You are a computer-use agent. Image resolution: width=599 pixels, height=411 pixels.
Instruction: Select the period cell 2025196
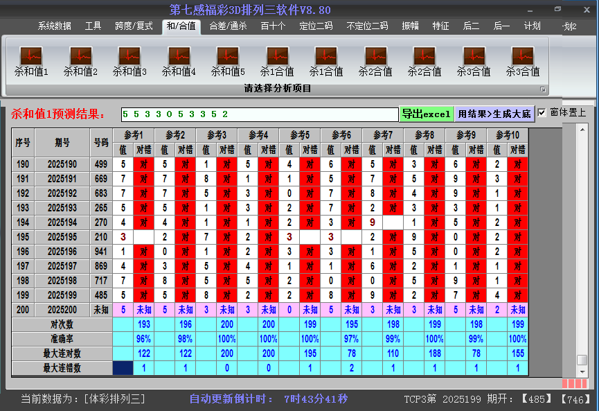pyautogui.click(x=62, y=252)
